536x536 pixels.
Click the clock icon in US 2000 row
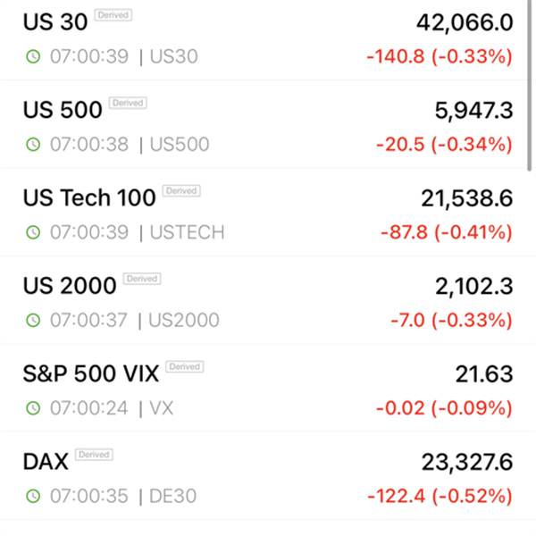33,320
